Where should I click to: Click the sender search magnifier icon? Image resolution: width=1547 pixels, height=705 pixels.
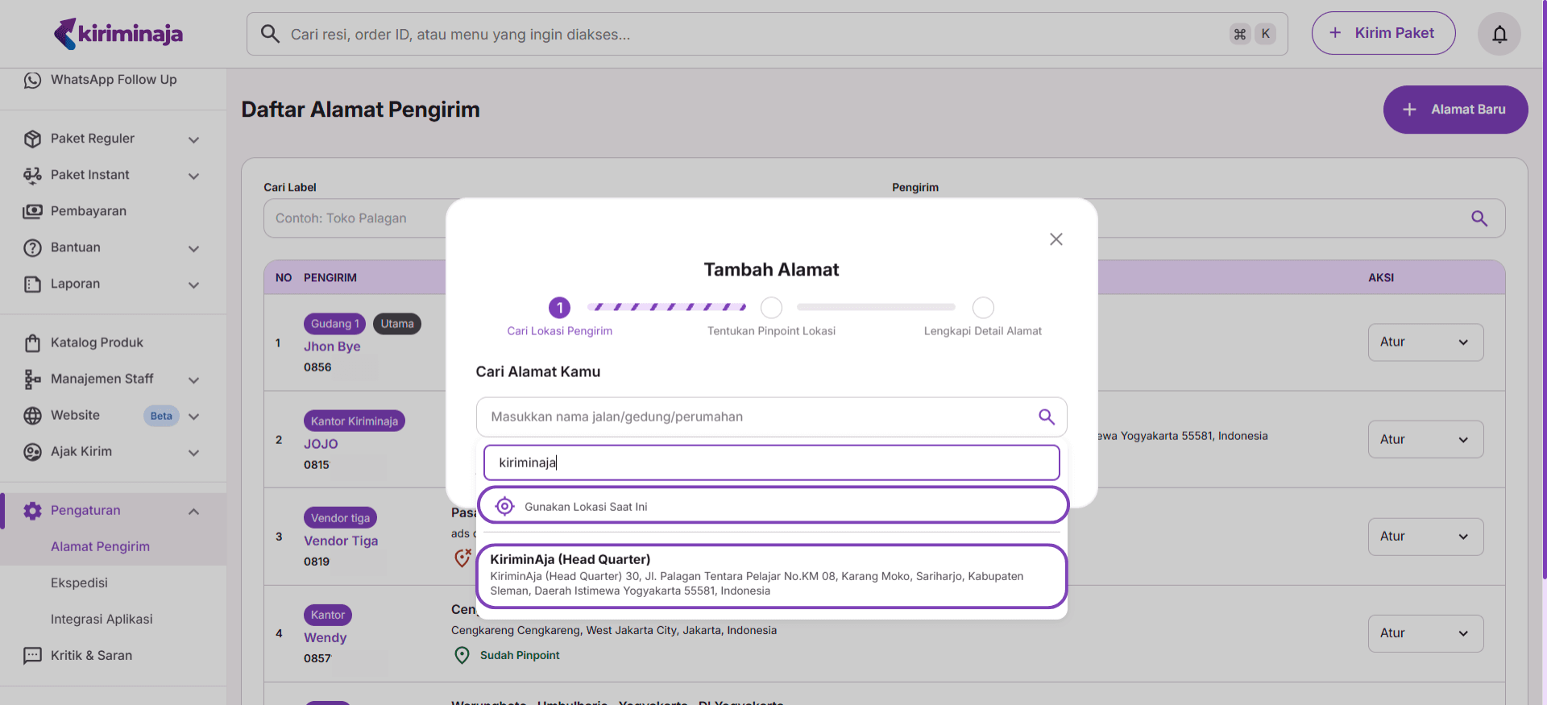(x=1479, y=218)
